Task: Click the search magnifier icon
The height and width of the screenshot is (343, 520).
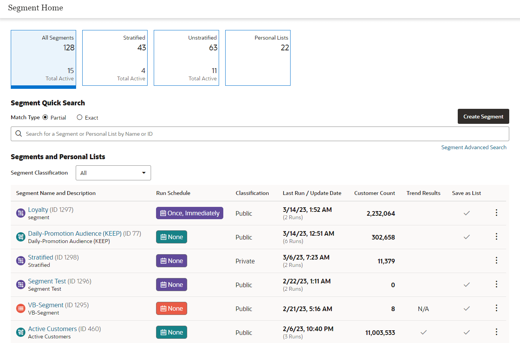Action: click(18, 134)
